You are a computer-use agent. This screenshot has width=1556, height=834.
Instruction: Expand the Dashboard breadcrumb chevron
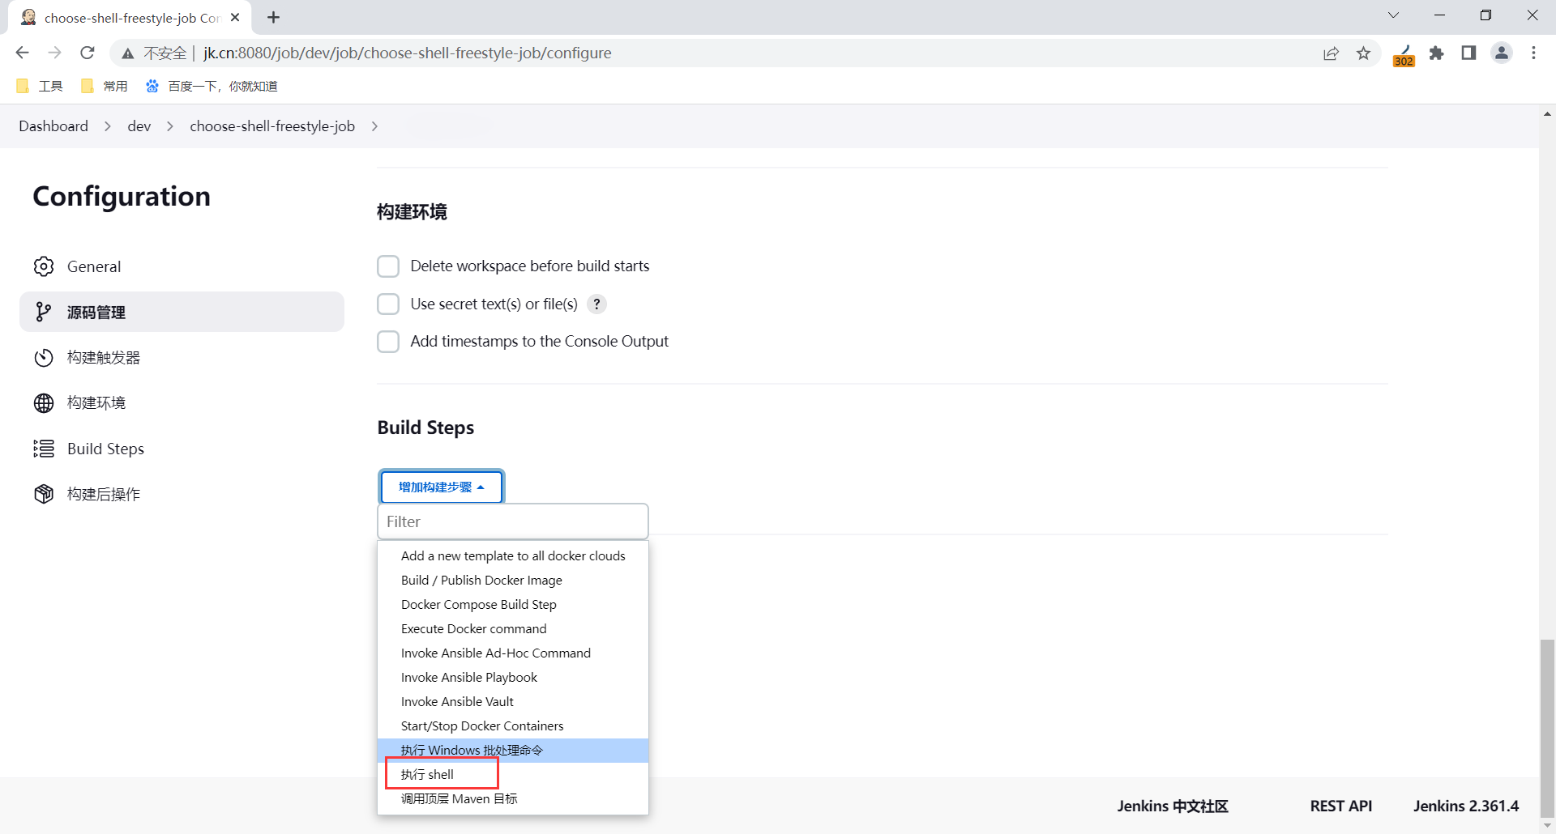(108, 126)
